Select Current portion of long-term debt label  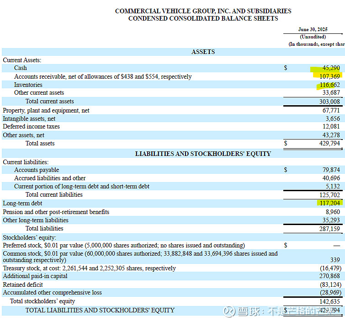[x=82, y=186]
